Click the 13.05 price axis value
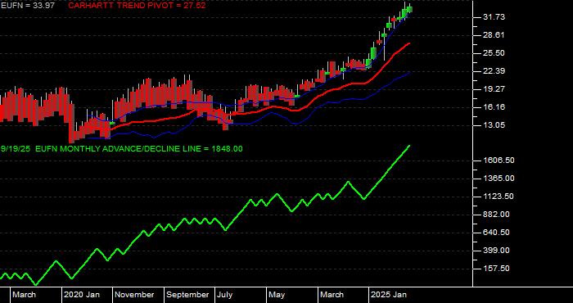 click(x=494, y=125)
